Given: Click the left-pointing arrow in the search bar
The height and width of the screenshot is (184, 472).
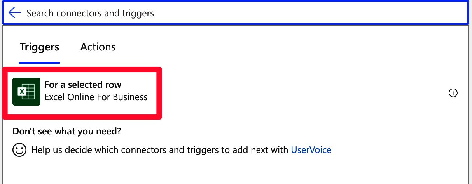Looking at the screenshot, I should (x=15, y=13).
